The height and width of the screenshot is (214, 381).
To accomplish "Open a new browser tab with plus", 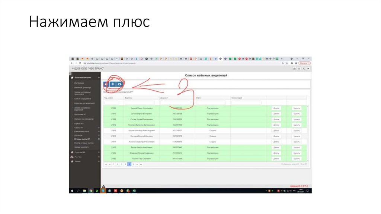I will [x=282, y=59].
